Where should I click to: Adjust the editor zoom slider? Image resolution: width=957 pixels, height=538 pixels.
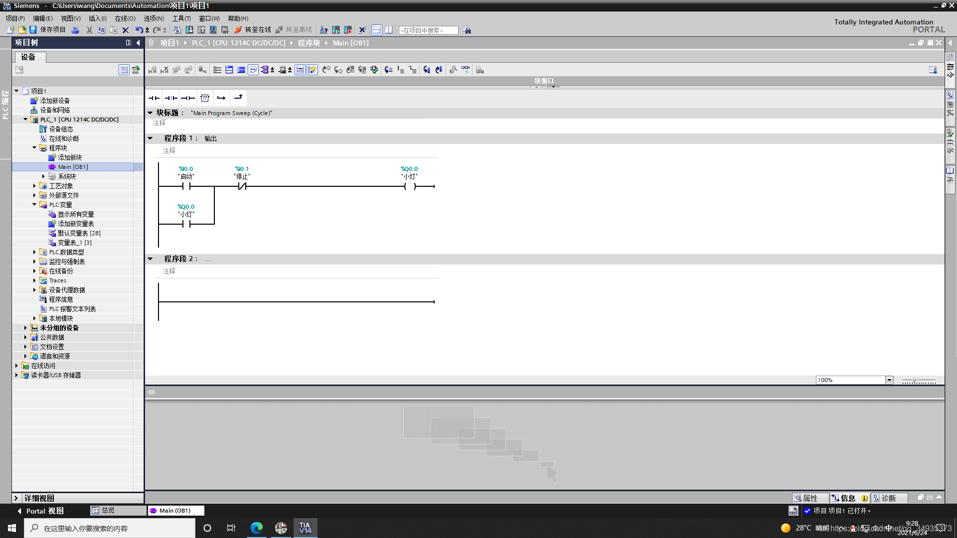pyautogui.click(x=914, y=381)
